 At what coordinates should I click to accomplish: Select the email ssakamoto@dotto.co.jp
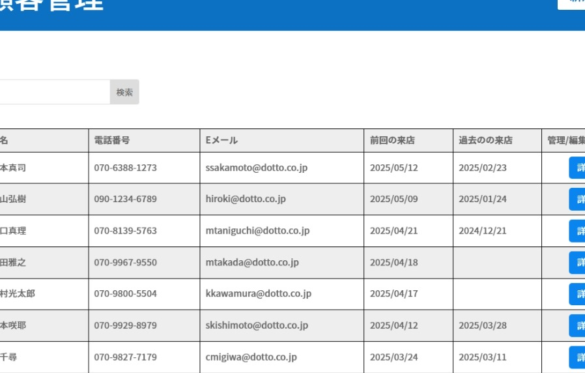256,168
